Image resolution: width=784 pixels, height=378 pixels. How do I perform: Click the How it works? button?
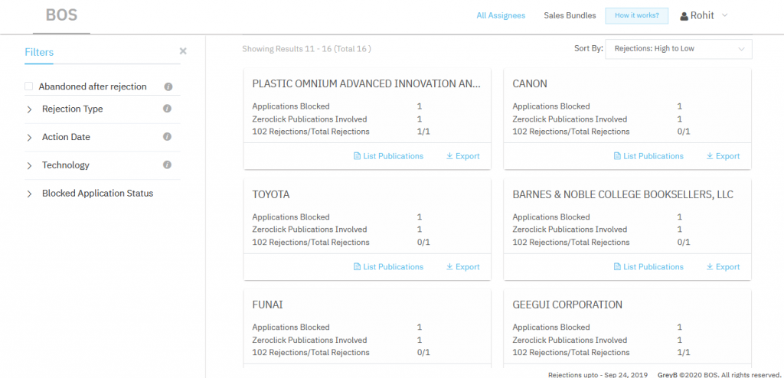coord(637,15)
